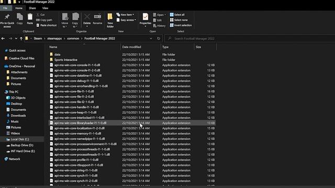Open the Properties ribbon button
335x188 pixels.
(146, 20)
